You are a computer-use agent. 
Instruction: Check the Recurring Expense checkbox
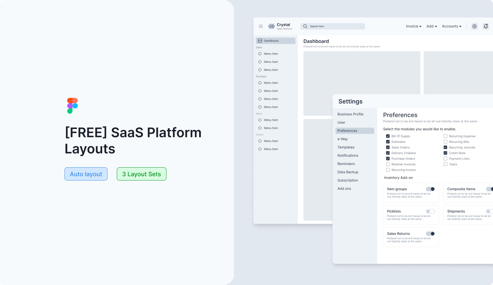[445, 136]
